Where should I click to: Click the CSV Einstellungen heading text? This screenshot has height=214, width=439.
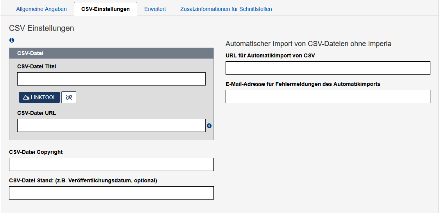41,28
